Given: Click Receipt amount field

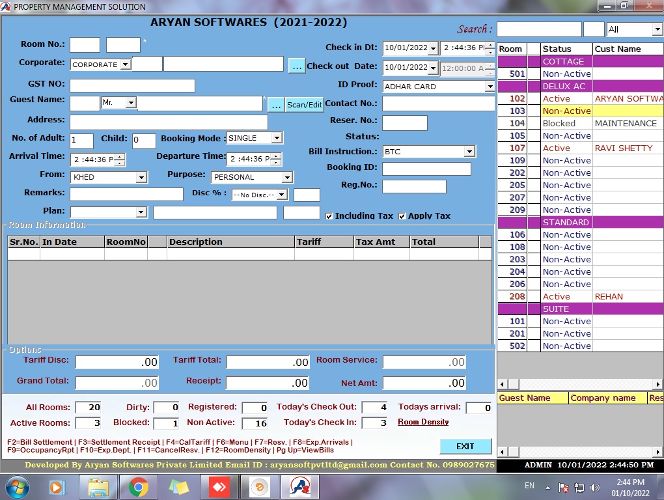Looking at the screenshot, I should point(267,383).
